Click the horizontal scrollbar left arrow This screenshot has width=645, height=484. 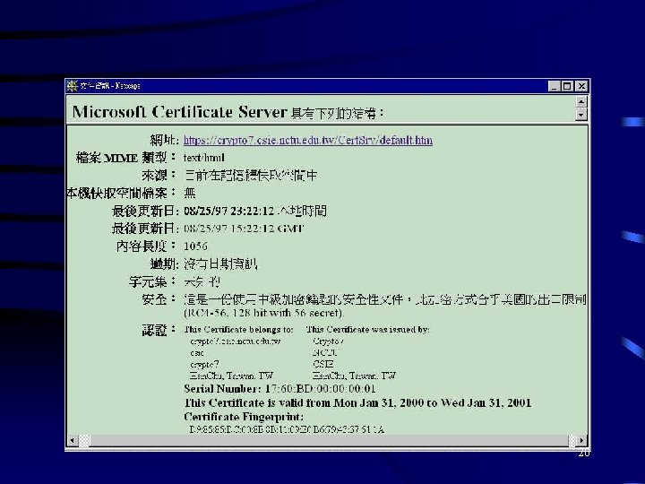click(x=73, y=440)
